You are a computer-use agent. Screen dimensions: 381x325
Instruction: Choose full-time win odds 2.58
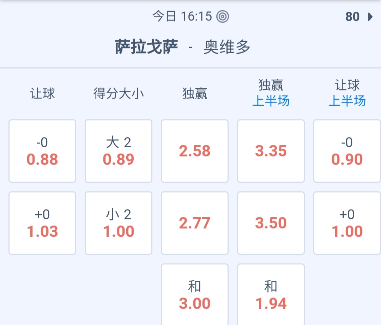tap(195, 151)
